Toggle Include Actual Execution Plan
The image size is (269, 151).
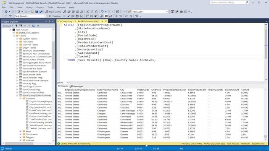point(87,16)
